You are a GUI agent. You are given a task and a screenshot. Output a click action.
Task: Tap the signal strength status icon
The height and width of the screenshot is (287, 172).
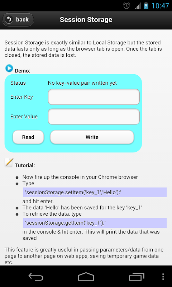tap(138, 6)
